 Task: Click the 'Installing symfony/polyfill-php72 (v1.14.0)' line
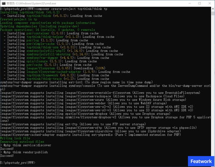(61, 51)
